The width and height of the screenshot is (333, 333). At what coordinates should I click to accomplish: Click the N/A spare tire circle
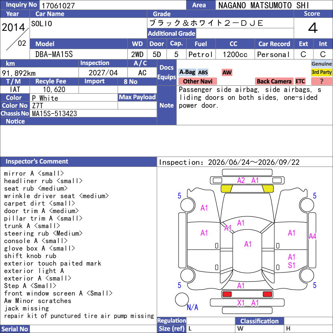(182, 299)
